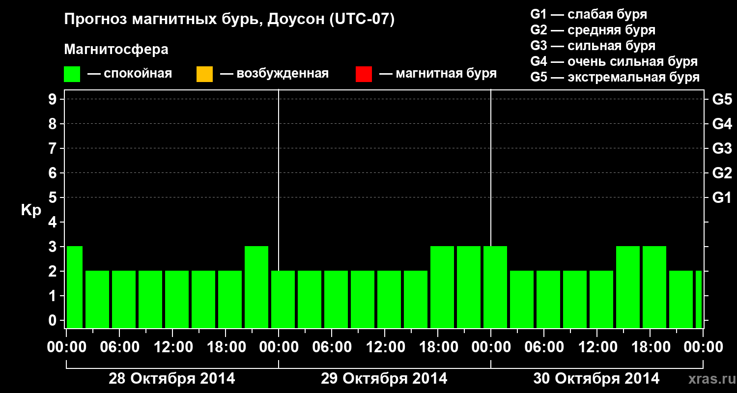The image size is (737, 393).
Task: Click the Kp axis value 9
Action: [53, 99]
